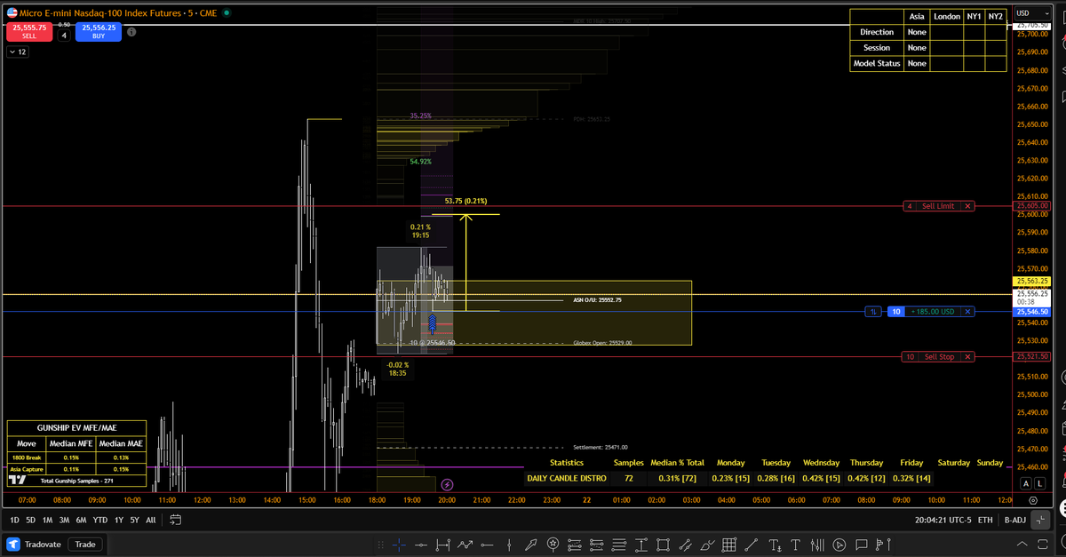Select the flag mark tool
1066x557 pixels.
point(882,545)
